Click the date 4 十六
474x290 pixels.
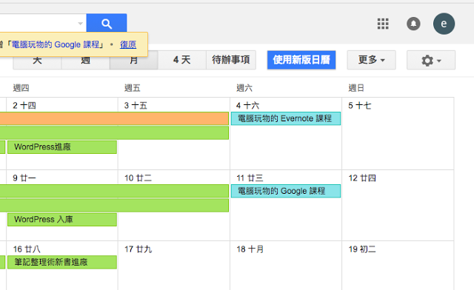(248, 106)
